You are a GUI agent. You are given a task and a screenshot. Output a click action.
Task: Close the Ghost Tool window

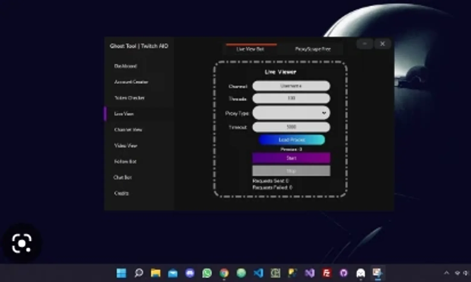pyautogui.click(x=383, y=44)
